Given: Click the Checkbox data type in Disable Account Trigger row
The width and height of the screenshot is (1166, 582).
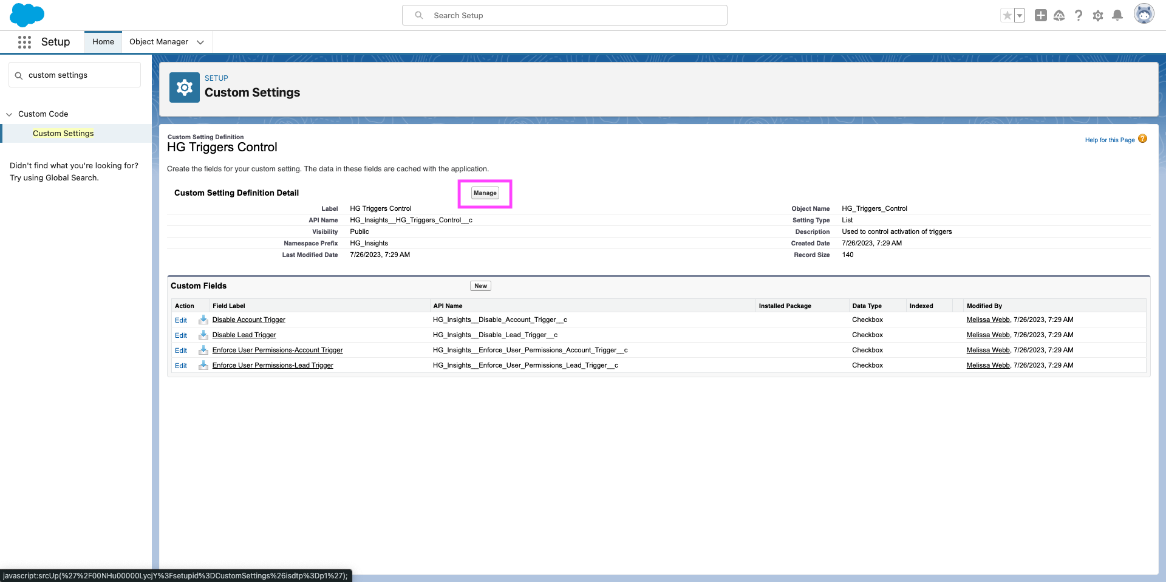Looking at the screenshot, I should [867, 320].
